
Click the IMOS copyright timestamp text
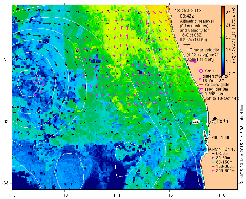pyautogui.click(x=242, y=144)
